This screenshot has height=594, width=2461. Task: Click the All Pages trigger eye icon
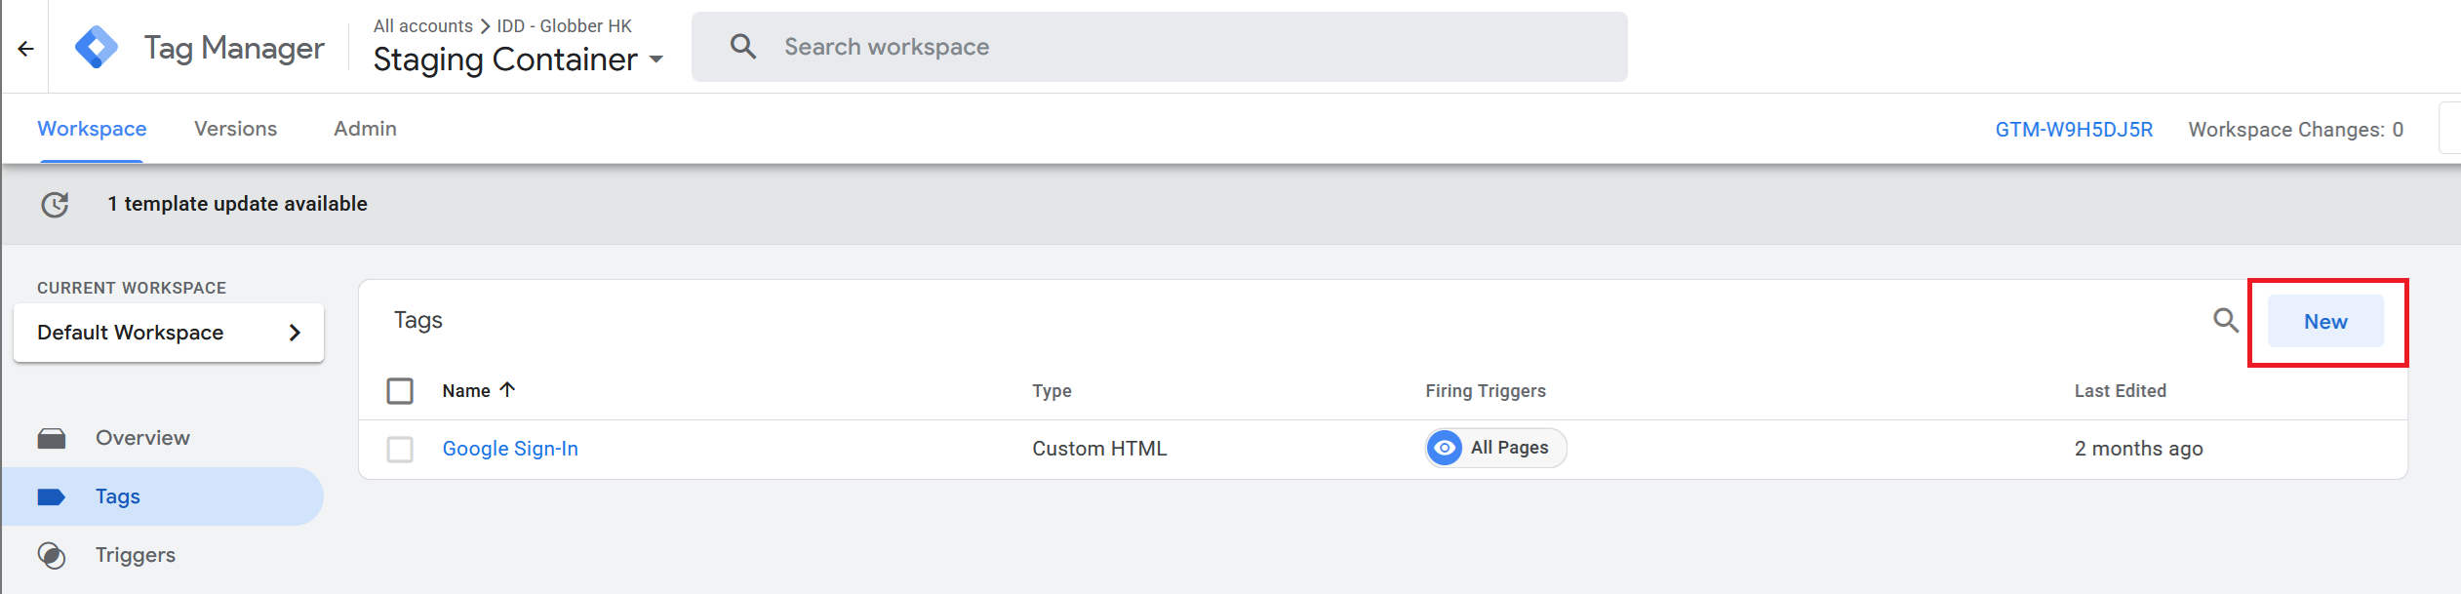tap(1445, 448)
